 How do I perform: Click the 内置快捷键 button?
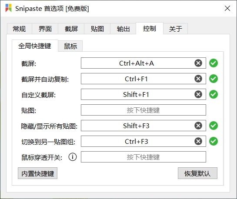click(x=38, y=173)
